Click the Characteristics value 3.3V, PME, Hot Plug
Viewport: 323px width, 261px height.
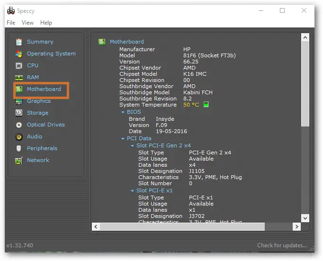pyautogui.click(x=215, y=177)
